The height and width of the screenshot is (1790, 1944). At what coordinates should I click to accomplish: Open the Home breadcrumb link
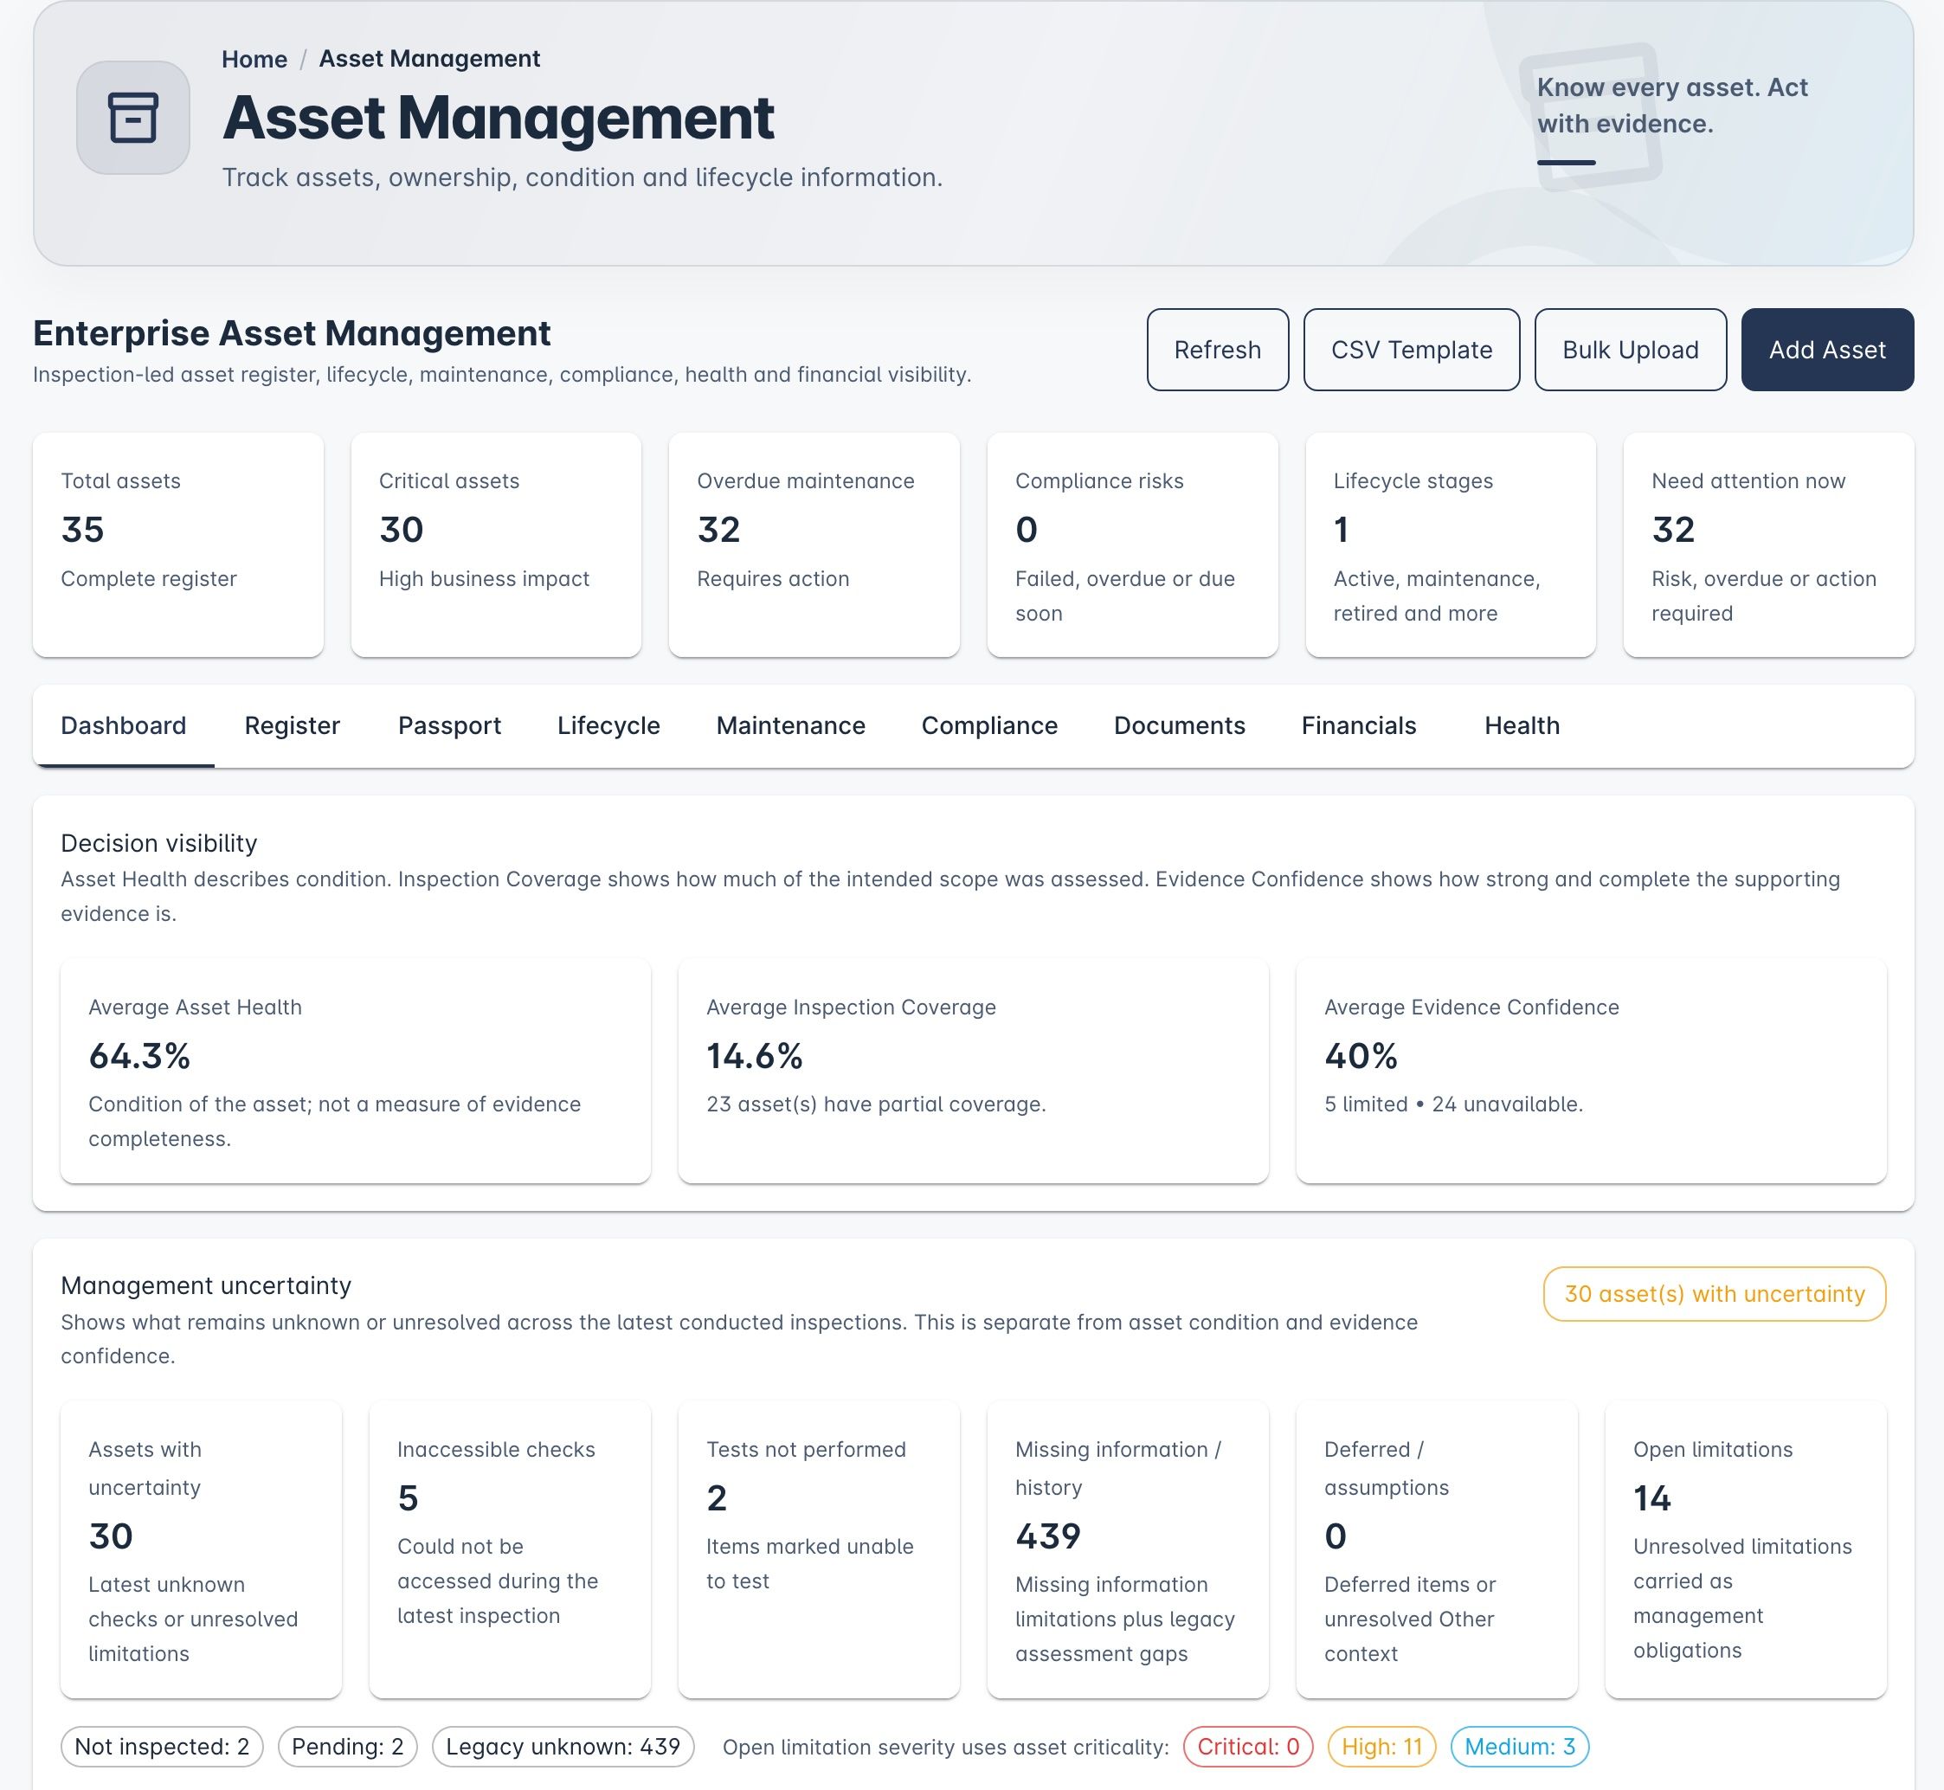click(x=254, y=59)
